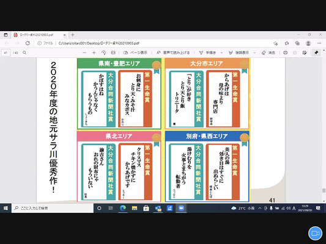326x244 pixels.
Task: Save the PDF document
Action: (295, 52)
